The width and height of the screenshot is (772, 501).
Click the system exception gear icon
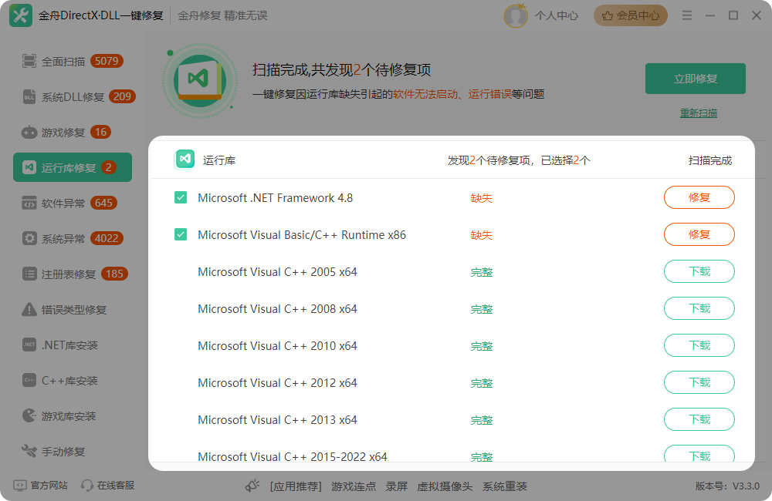[x=29, y=238]
